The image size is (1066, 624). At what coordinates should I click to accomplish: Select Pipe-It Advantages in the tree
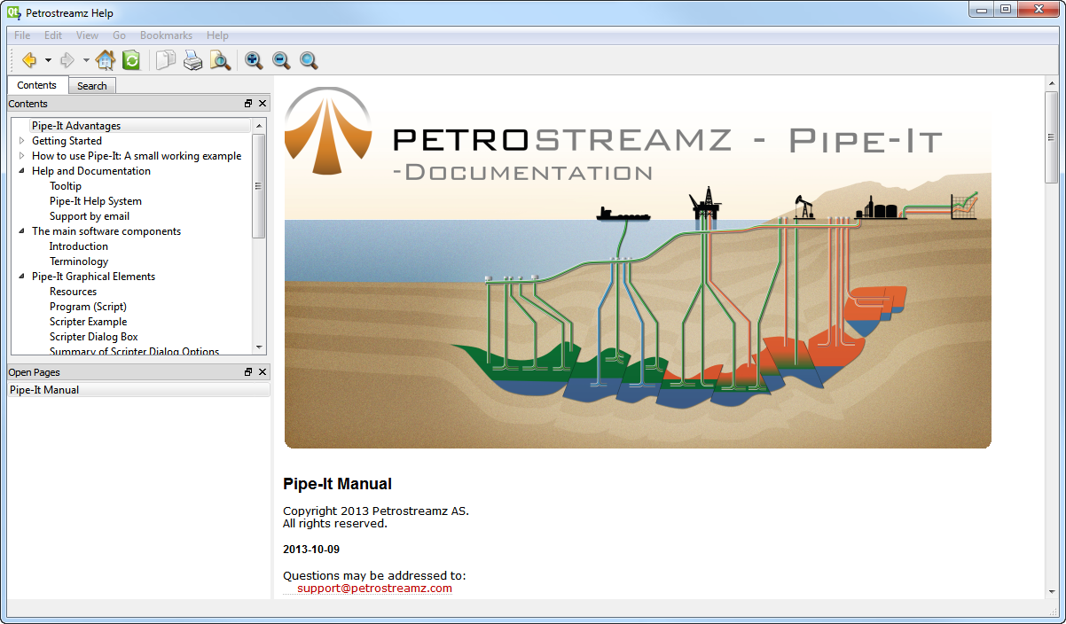pos(76,126)
